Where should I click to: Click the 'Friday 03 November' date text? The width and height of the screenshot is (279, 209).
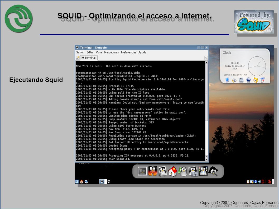point(235,66)
